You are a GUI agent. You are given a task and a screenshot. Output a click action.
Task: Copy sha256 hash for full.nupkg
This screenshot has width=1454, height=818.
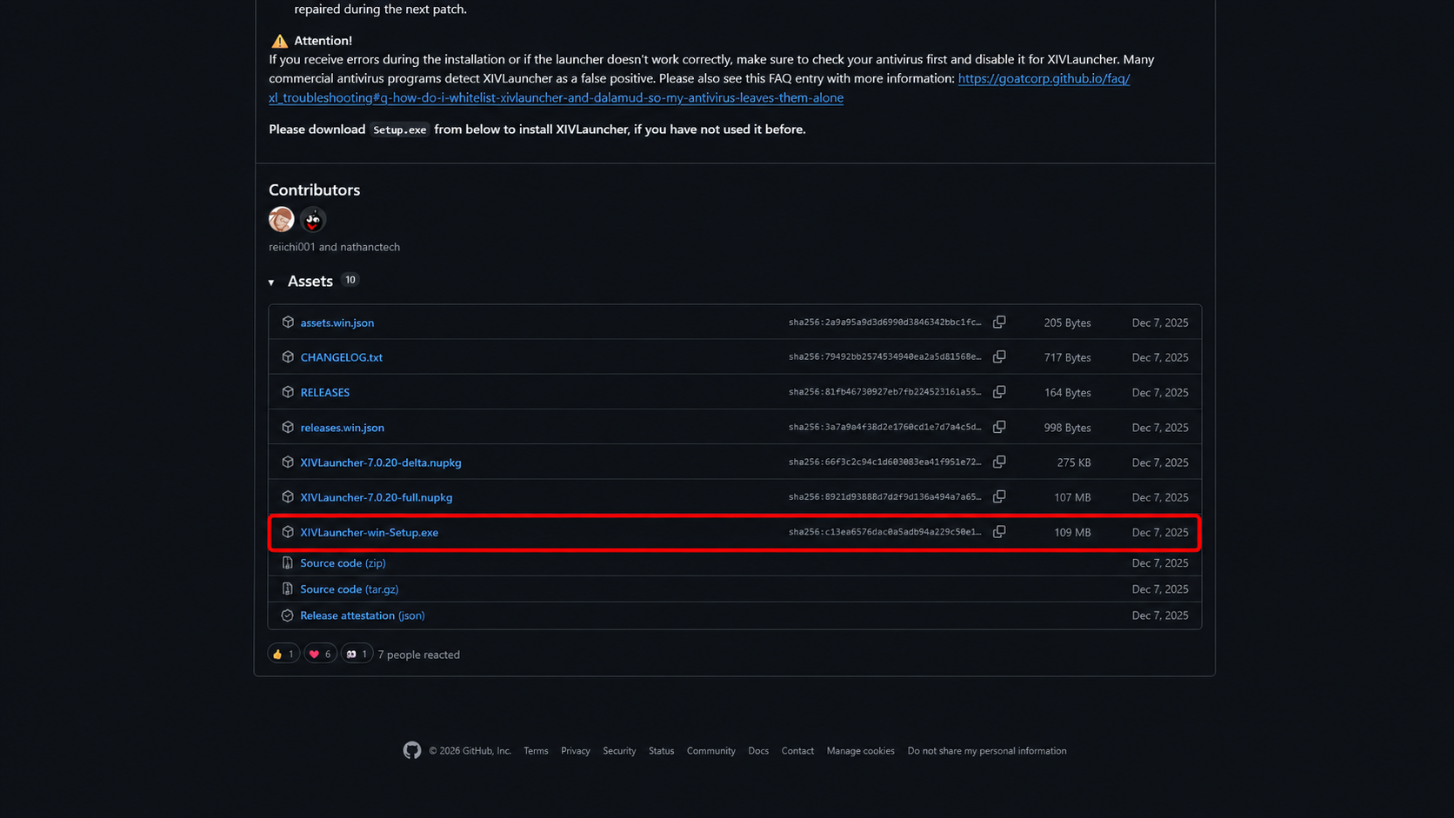pos(999,496)
